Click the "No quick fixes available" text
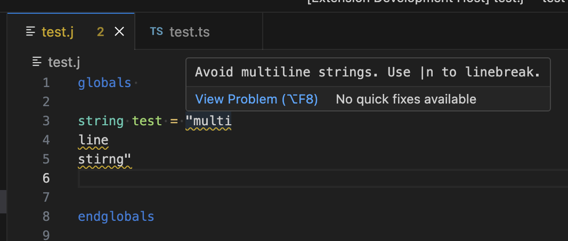This screenshot has height=241, width=568. [406, 99]
